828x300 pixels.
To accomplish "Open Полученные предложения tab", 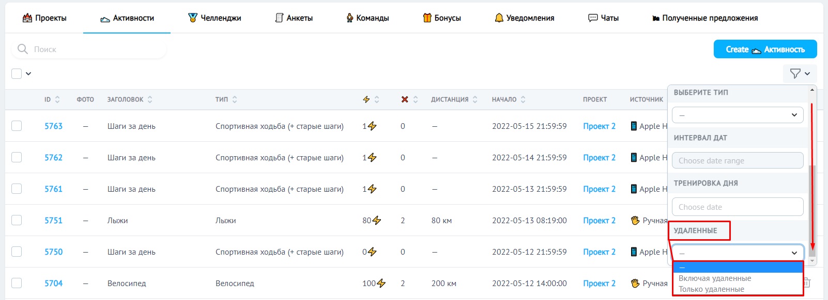I will point(706,18).
